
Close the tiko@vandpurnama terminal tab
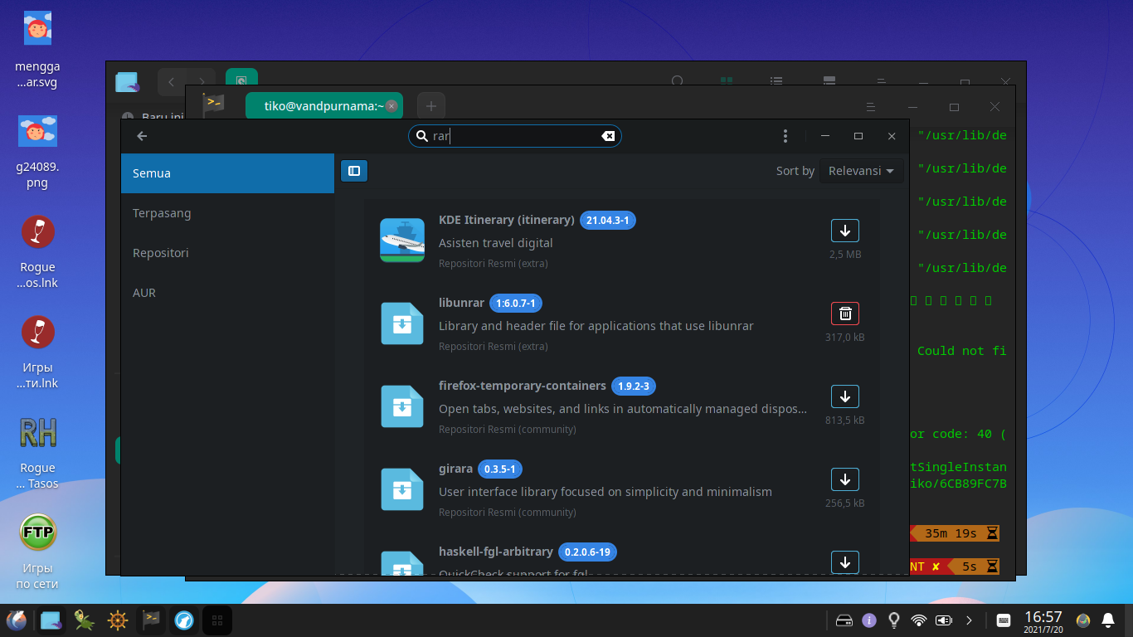tap(391, 106)
